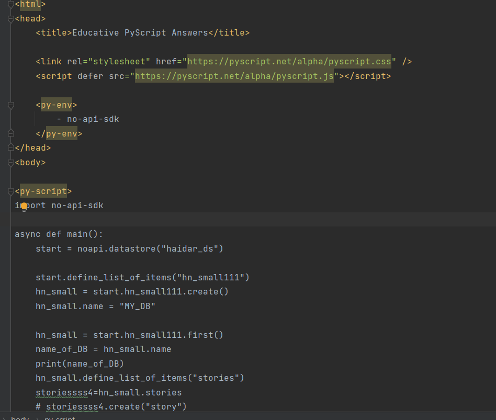Fold the opening py-env block marker
This screenshot has width=496, height=420.
(11, 105)
